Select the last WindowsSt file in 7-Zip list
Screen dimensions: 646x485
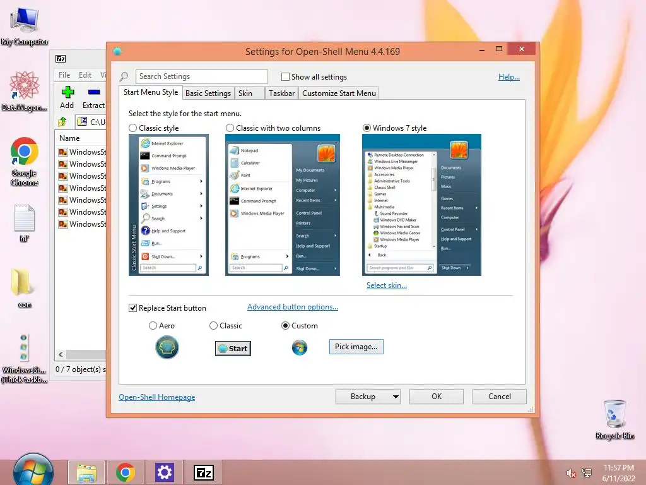82,224
